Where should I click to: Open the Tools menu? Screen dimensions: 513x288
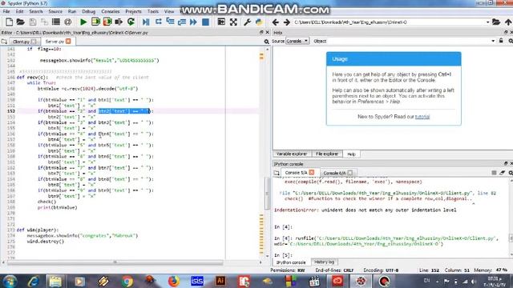153,11
